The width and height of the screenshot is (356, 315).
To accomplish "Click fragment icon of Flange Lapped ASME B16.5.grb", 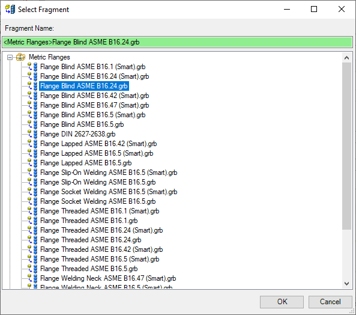I will (x=32, y=163).
